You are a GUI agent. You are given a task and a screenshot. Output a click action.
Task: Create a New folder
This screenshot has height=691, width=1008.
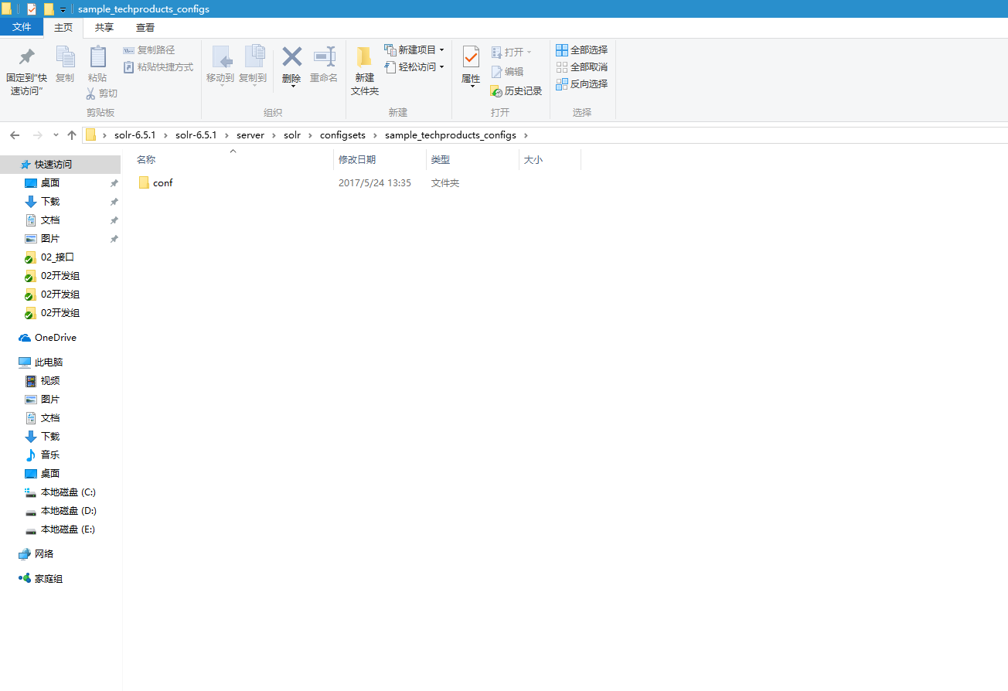tap(365, 71)
